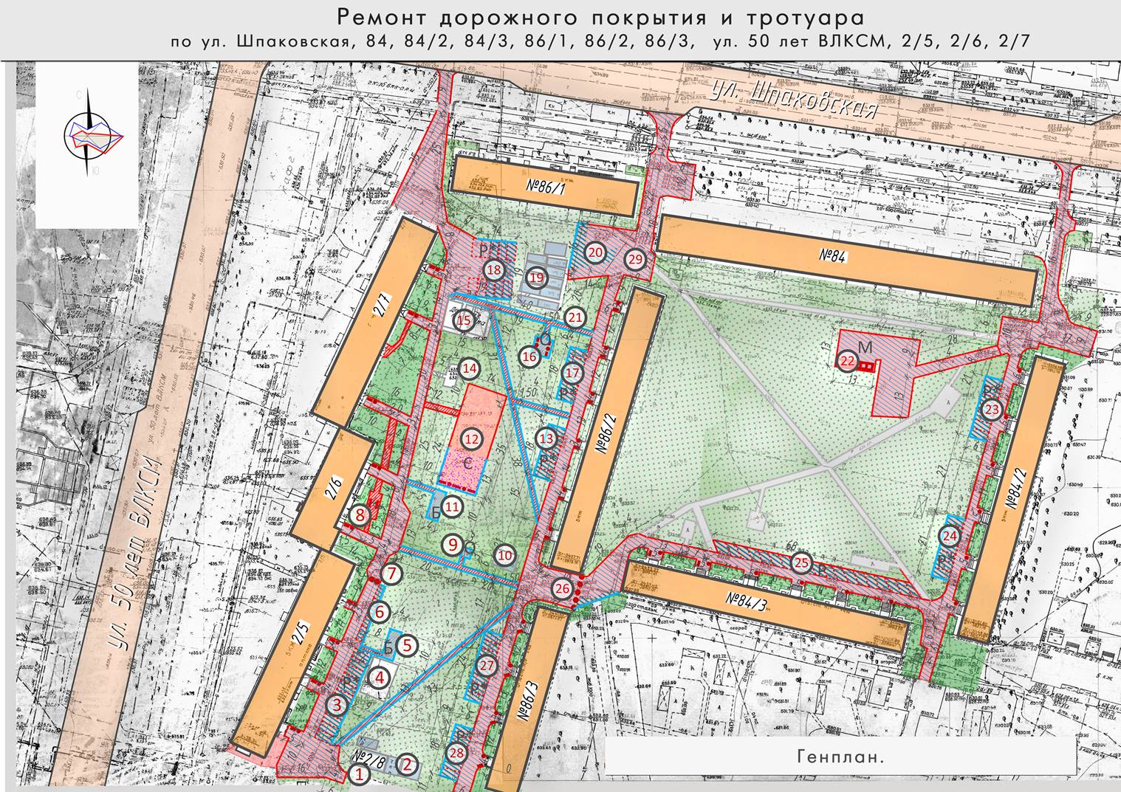Click the building labeled №86/1
The width and height of the screenshot is (1121, 792).
[x=544, y=186]
